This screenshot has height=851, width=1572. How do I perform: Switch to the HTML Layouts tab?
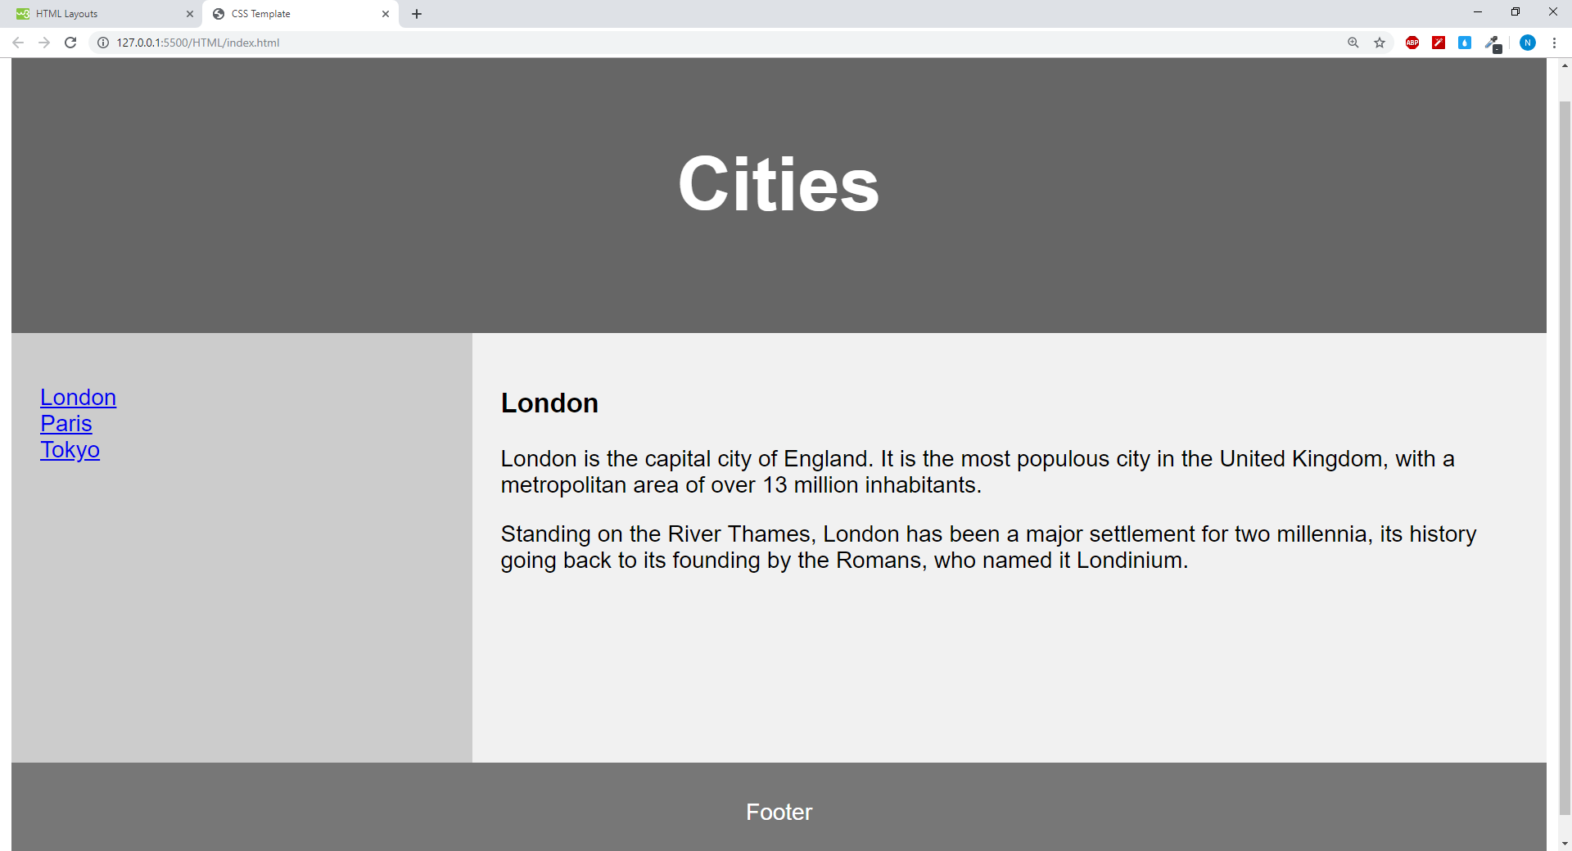point(98,14)
